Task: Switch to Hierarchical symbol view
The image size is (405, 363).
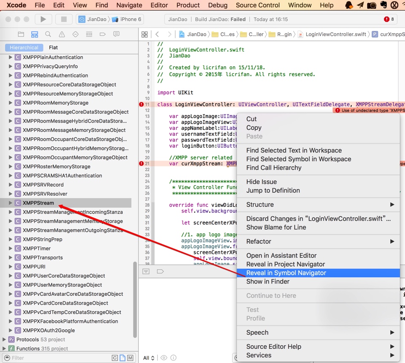Action: (24, 47)
